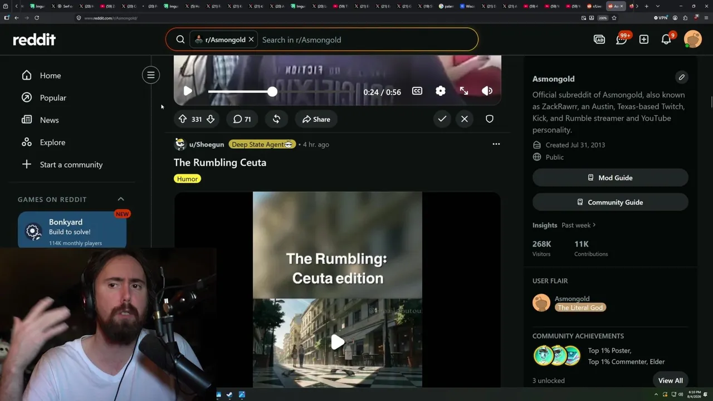713x401 pixels.
Task: Click The Literal God flair
Action: tap(580, 307)
